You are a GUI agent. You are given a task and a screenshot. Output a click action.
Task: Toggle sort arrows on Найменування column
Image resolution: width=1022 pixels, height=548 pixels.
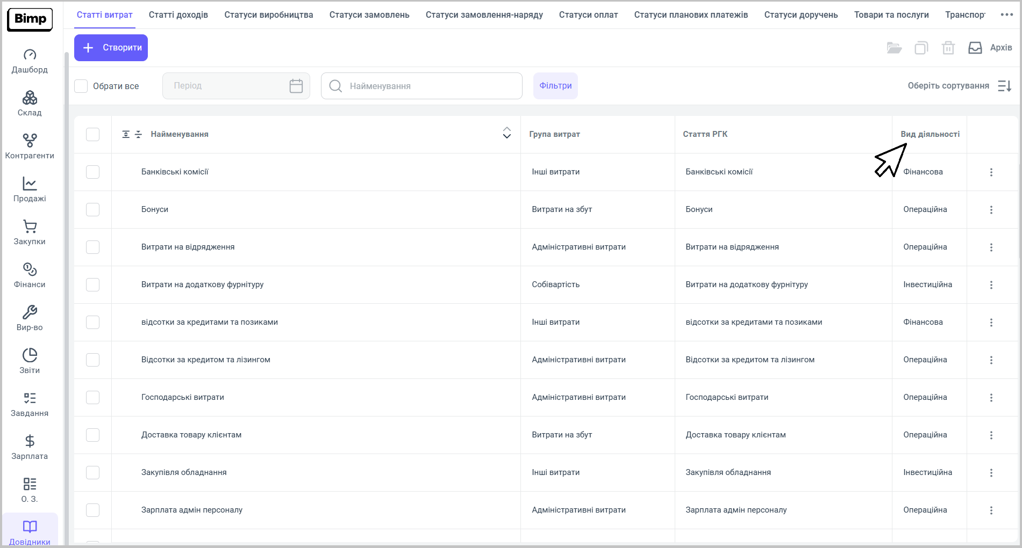(506, 133)
